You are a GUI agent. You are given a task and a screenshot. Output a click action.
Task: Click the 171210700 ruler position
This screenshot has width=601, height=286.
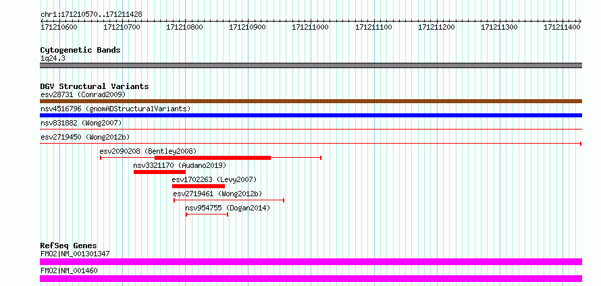coord(122,27)
